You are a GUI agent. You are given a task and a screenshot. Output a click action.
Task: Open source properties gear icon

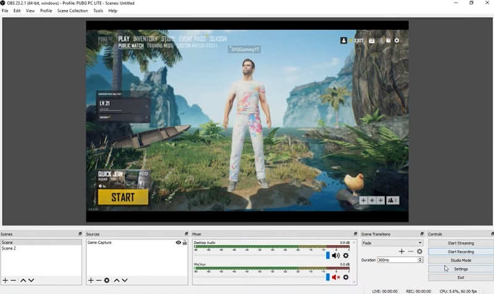(107, 280)
